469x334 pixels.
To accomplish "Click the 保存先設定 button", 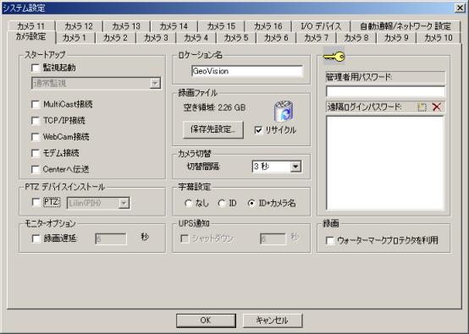I will click(213, 129).
